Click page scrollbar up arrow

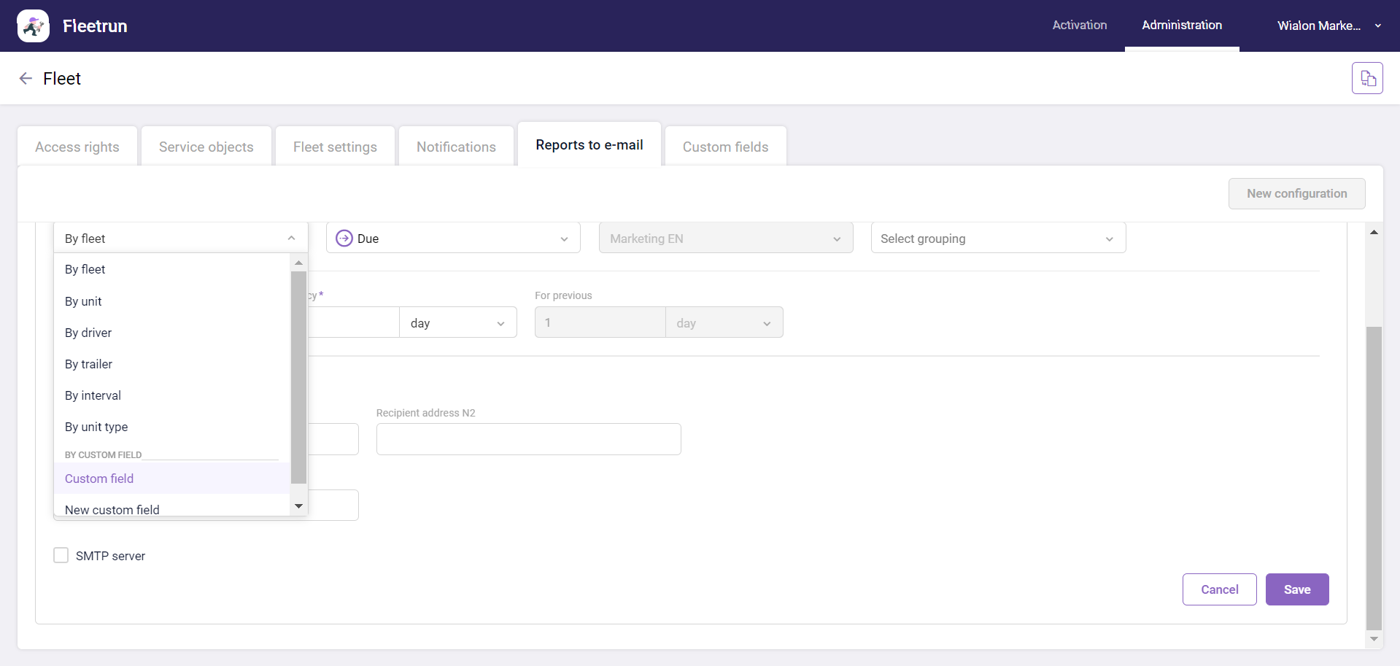1374,232
